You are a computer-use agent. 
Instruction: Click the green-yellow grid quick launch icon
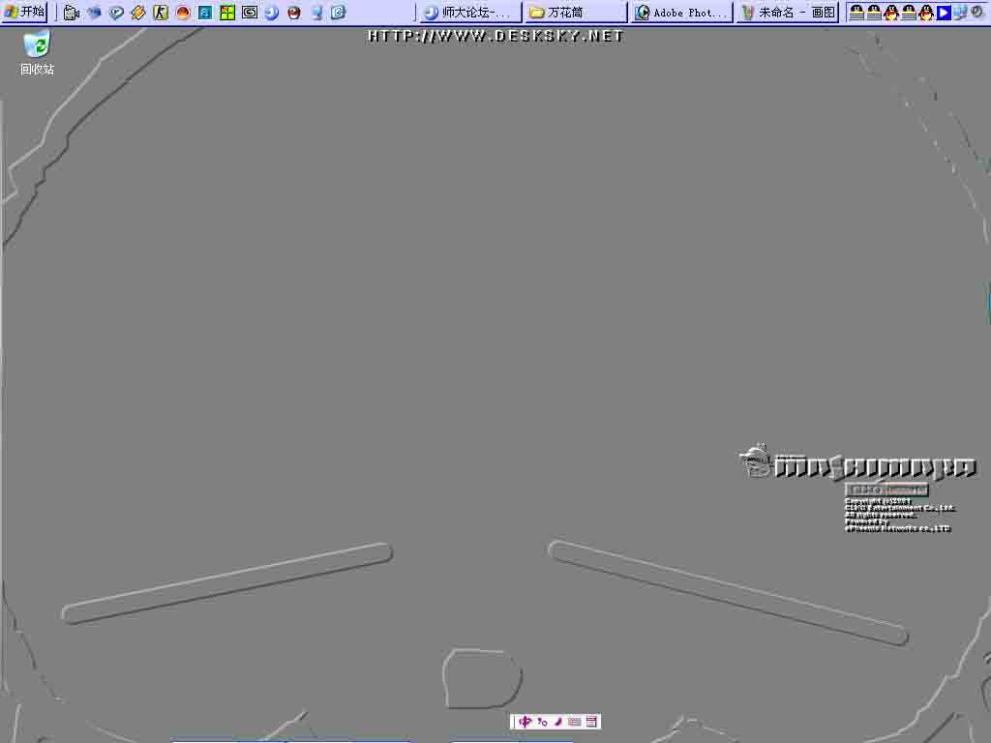tap(227, 13)
